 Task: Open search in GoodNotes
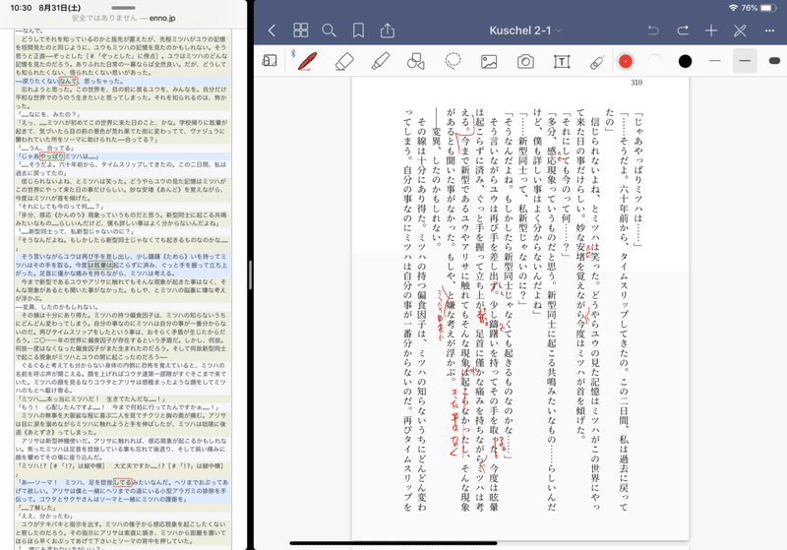click(x=329, y=31)
